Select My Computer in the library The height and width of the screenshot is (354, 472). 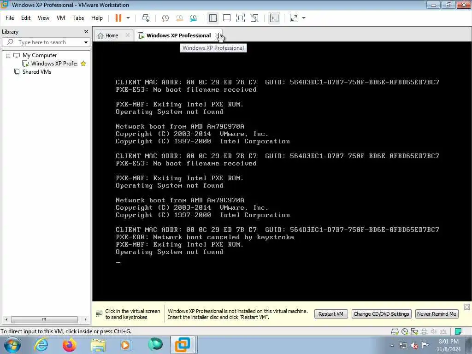pos(40,55)
